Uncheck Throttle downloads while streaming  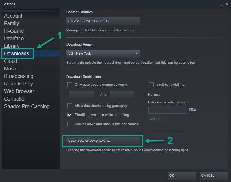(x=69, y=115)
